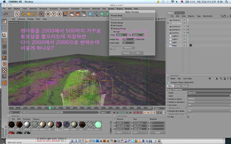Screen dimensions: 231x144
Task: Open the MoGraph menu
Action: click(x=96, y=9)
